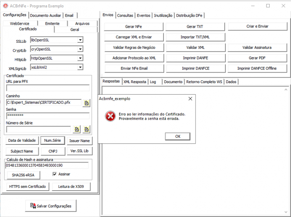Switch to the Consultas tab
291x217 pixels.
(x=125, y=16)
